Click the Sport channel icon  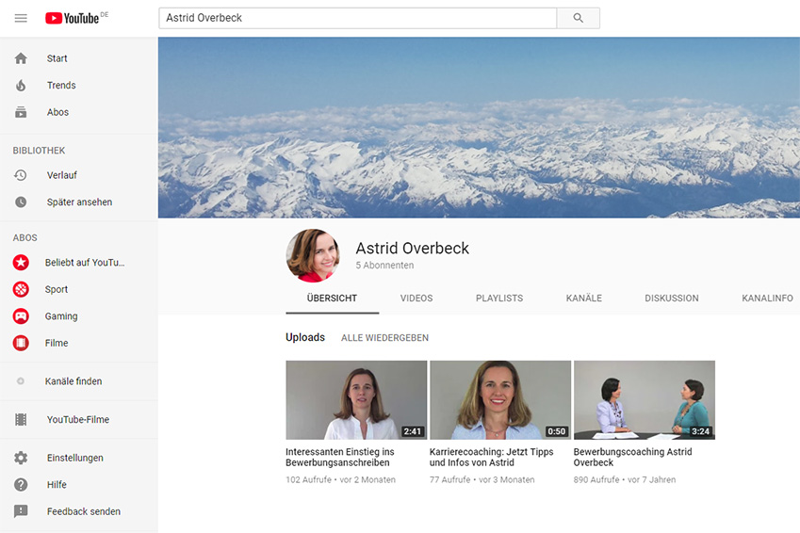(21, 289)
